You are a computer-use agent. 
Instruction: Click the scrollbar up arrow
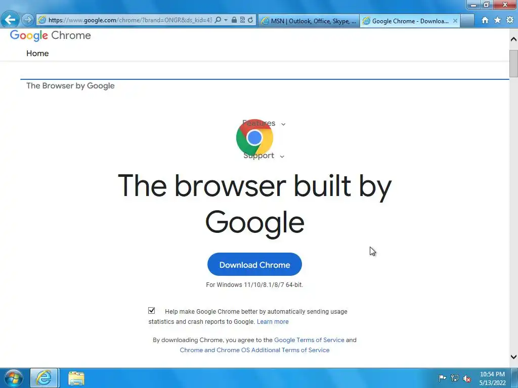[513, 39]
